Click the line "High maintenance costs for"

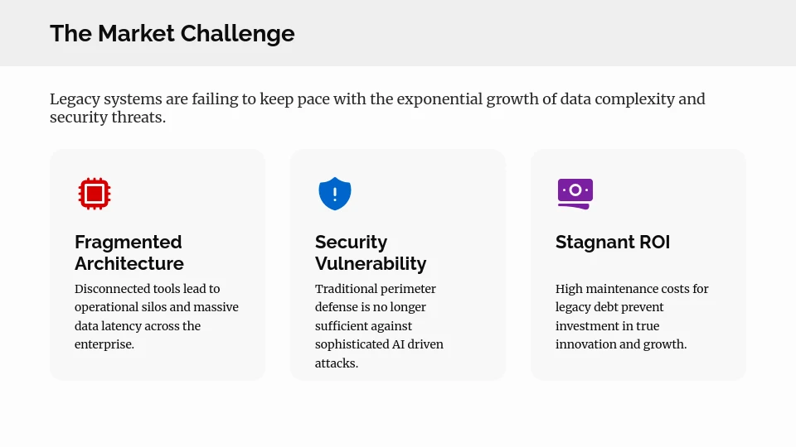point(632,289)
